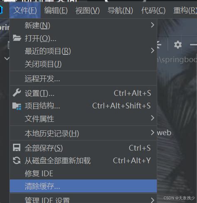The width and height of the screenshot is (197, 203).
Task: Select 关闭项目(J) menu entry
Action: coord(83,64)
